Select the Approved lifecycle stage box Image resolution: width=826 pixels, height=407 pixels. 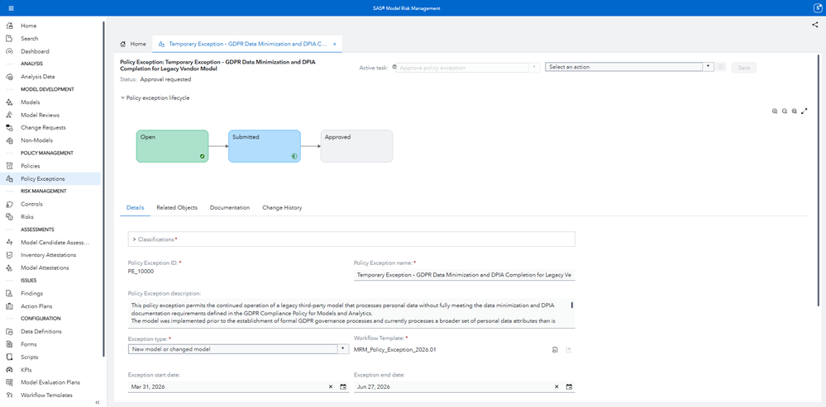click(x=356, y=146)
